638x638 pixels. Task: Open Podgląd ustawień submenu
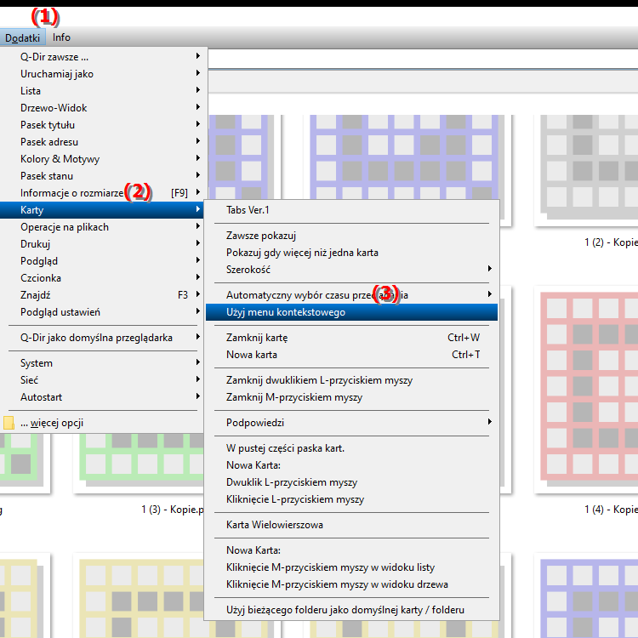pos(104,312)
